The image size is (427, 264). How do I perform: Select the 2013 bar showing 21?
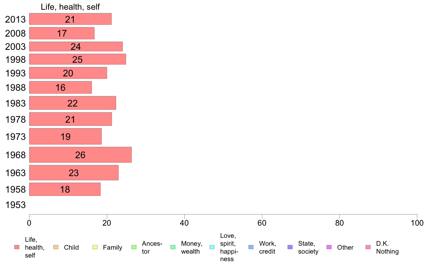(x=70, y=19)
